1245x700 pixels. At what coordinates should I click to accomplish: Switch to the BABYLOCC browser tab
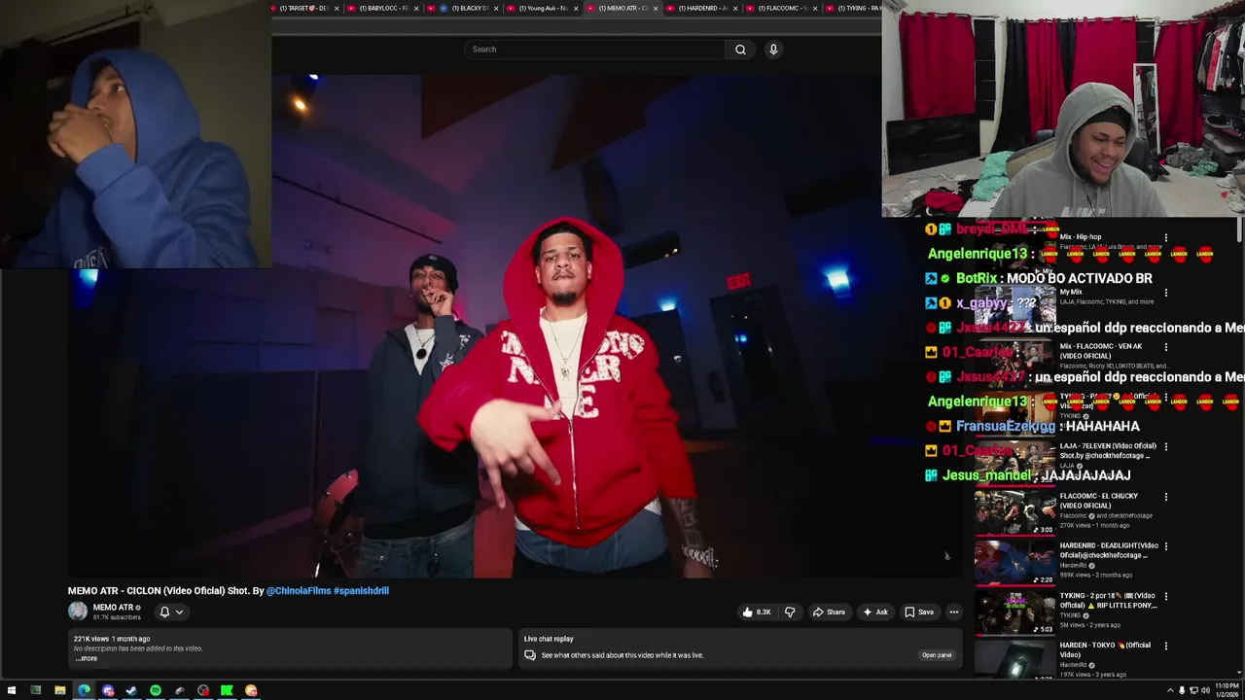click(x=382, y=8)
